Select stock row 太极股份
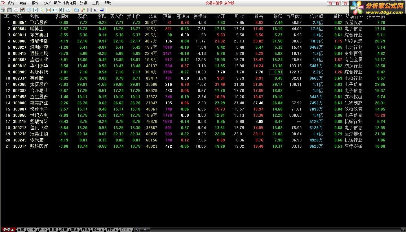This screenshot has width=406, height=232. coord(203,84)
